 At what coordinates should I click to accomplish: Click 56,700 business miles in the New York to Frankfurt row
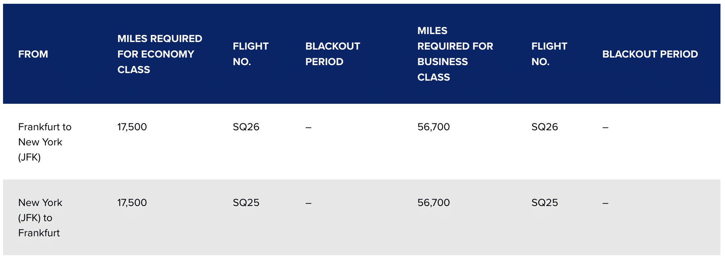[x=434, y=203]
